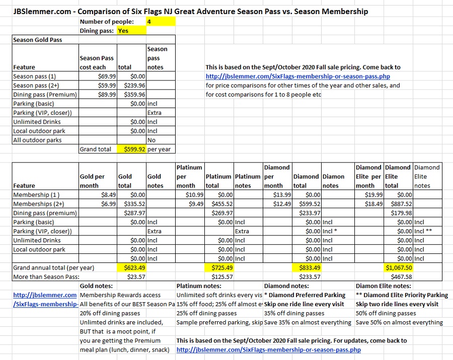Click the 'Grand annual total (per year)' label

pos(53,267)
